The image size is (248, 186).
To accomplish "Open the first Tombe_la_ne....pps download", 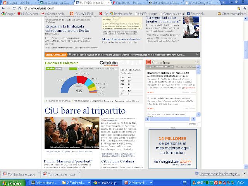I will coord(19,174).
